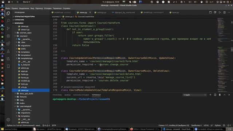Open the Testing flask icon view
Image resolution: width=233 pixels, height=131 pixels.
coord(8,51)
